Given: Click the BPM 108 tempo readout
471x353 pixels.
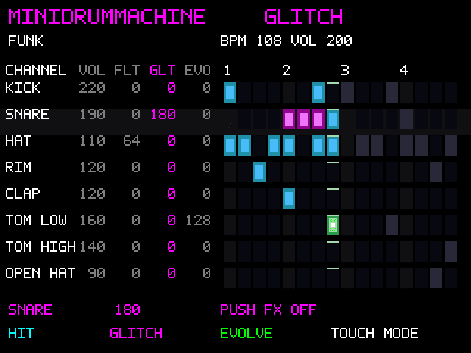Looking at the screenshot, I should [251, 40].
